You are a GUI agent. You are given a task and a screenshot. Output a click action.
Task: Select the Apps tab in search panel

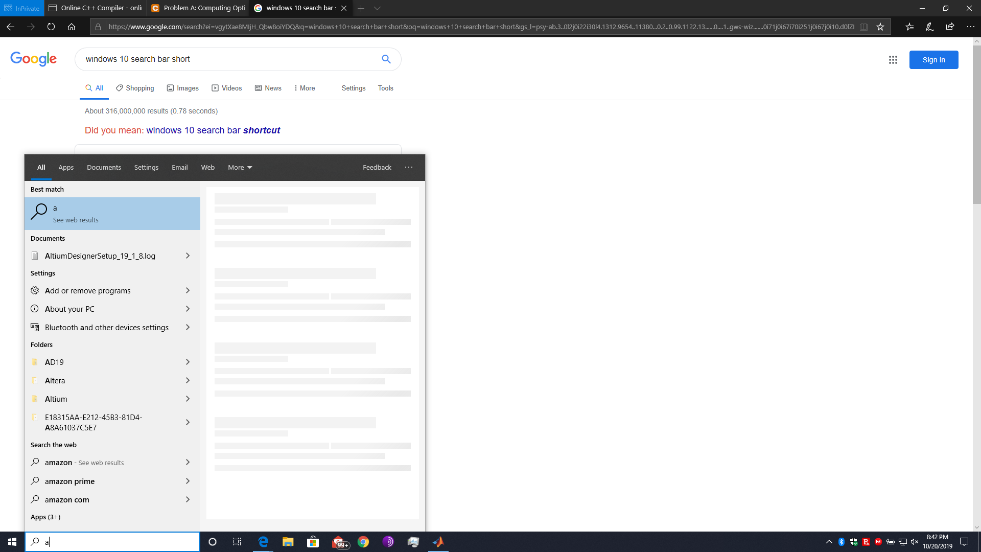click(66, 168)
